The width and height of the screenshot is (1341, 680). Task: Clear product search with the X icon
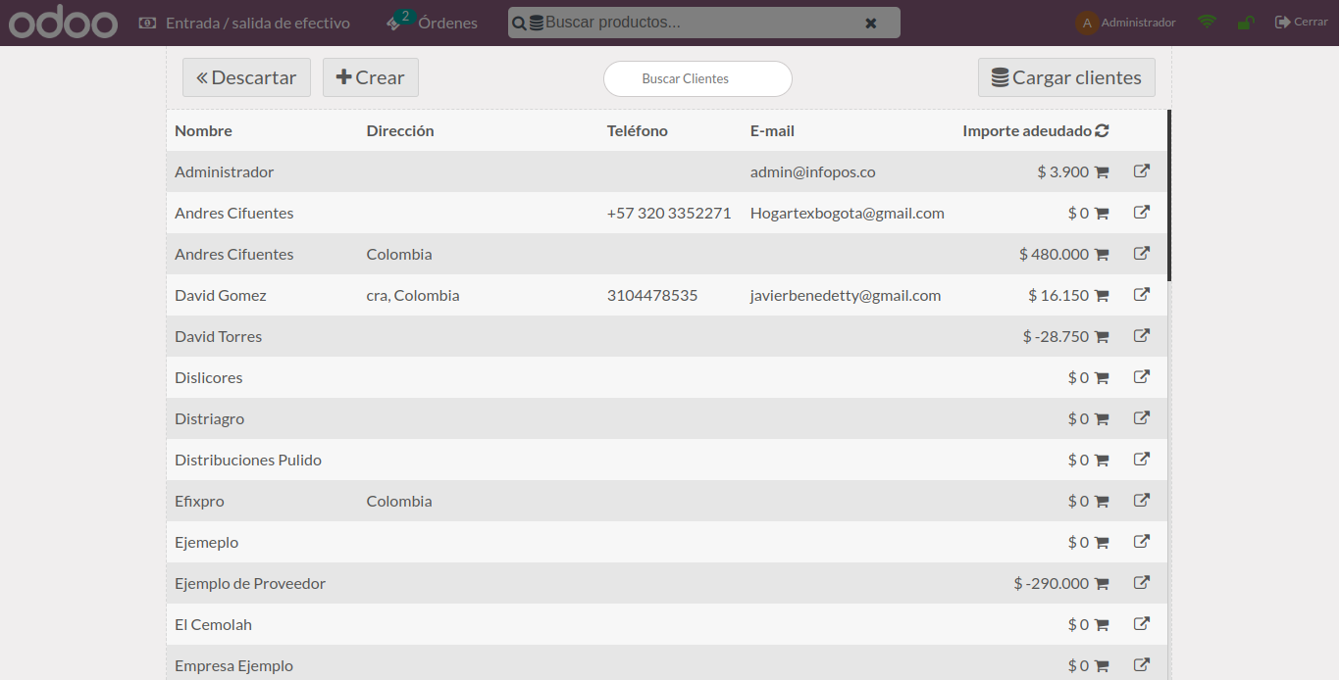point(870,23)
